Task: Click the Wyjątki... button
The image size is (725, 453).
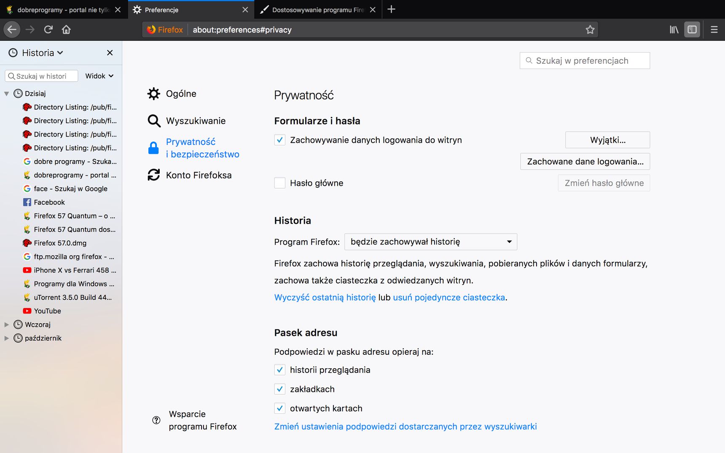Action: tap(607, 140)
